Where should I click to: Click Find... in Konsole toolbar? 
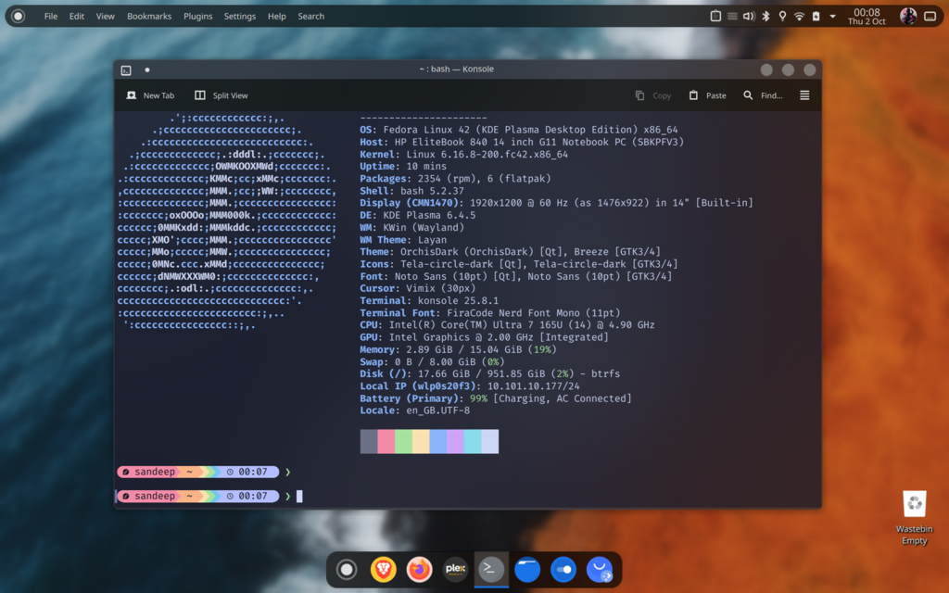(x=764, y=95)
